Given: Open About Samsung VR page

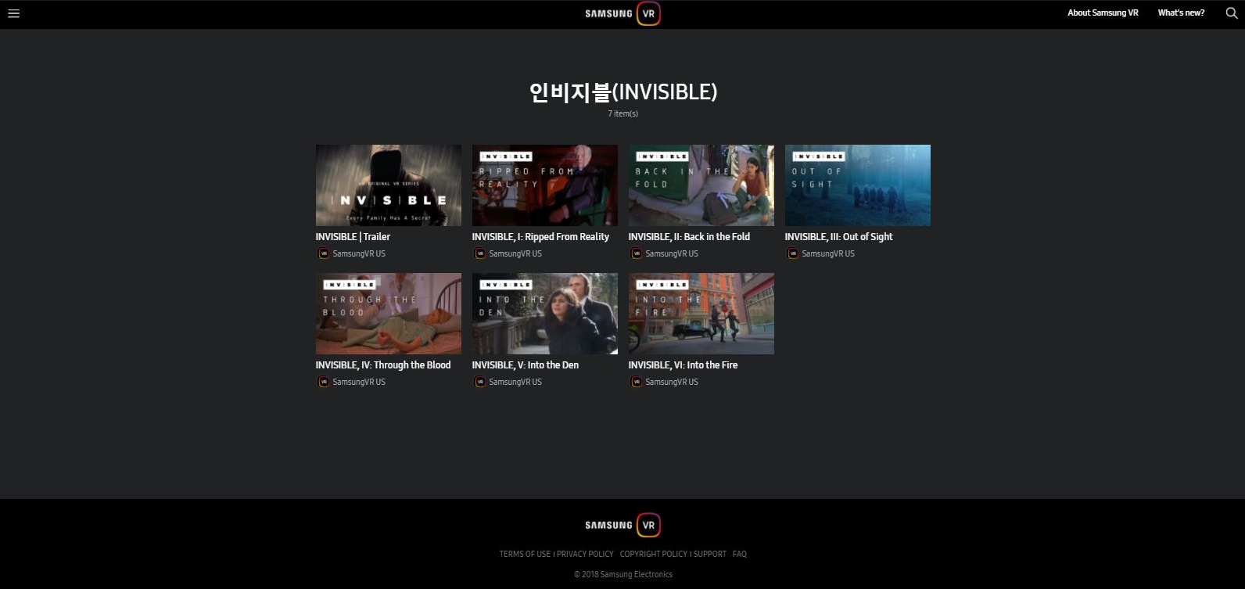Looking at the screenshot, I should click(1103, 13).
